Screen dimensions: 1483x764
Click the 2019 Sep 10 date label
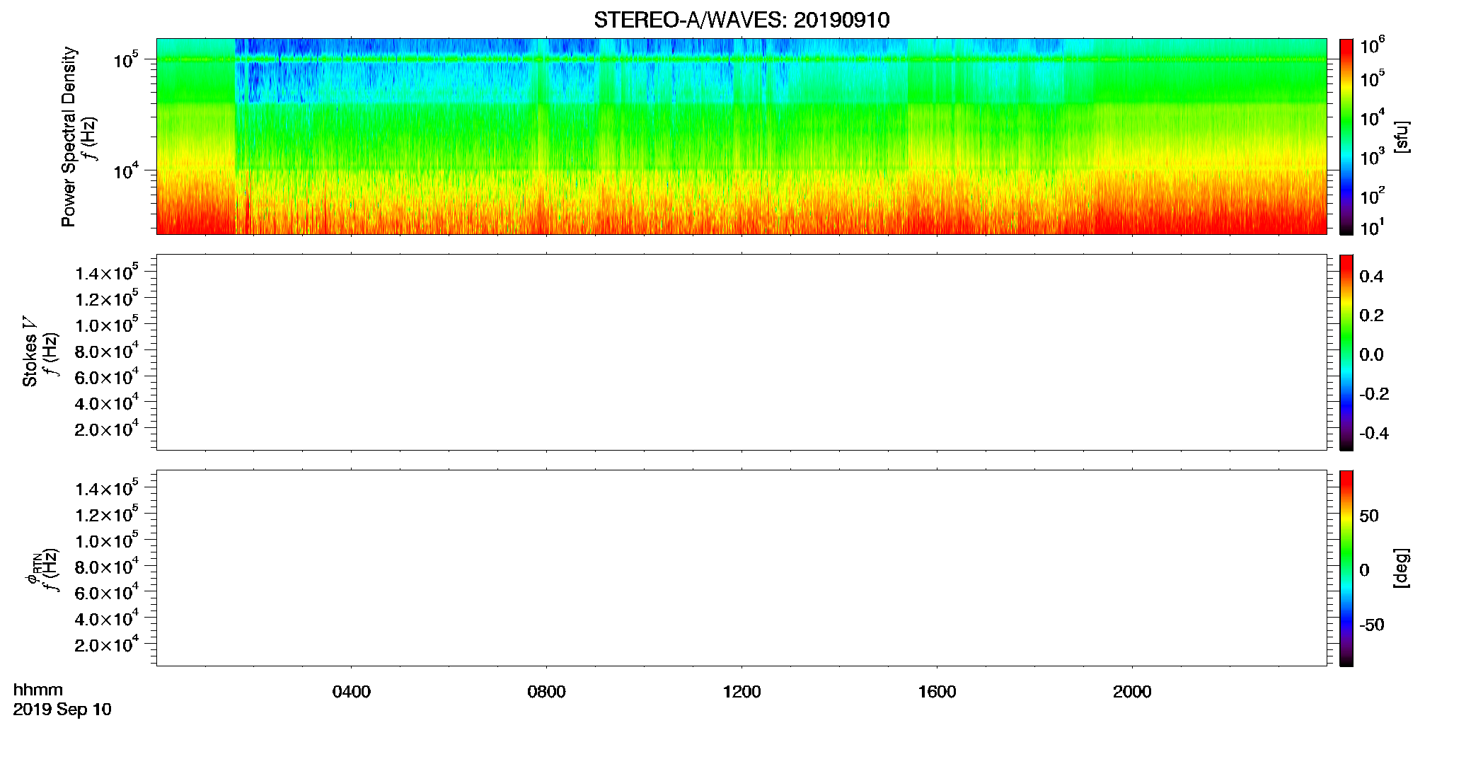62,710
